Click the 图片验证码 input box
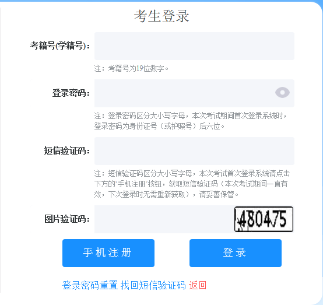 [x=164, y=219]
